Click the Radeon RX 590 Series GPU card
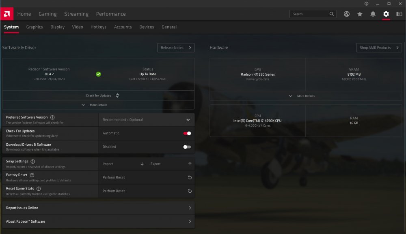Viewport: 406px width, 234px height. (x=258, y=74)
